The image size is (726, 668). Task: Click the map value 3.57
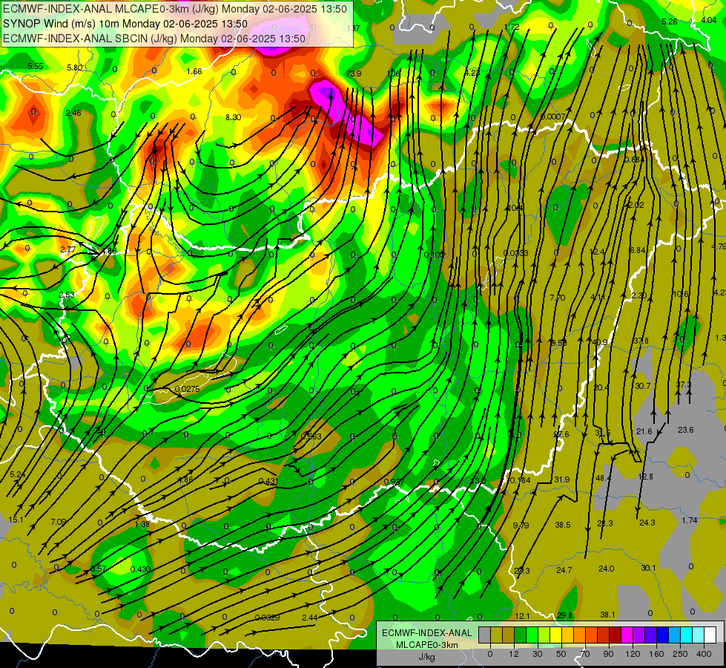99,569
